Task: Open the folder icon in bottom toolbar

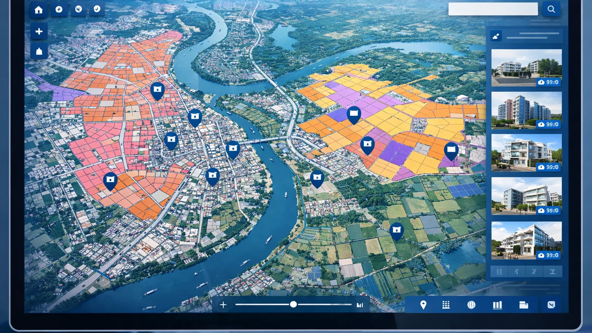Action: 524,305
